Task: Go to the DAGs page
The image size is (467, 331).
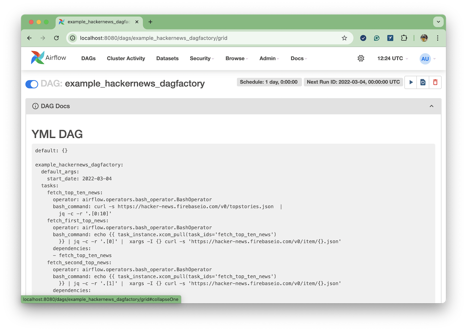Action: coord(88,58)
